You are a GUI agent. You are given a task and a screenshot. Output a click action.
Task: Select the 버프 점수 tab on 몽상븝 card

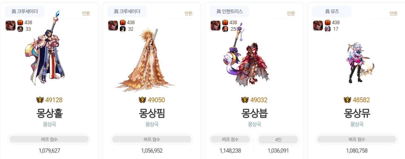tap(230, 139)
